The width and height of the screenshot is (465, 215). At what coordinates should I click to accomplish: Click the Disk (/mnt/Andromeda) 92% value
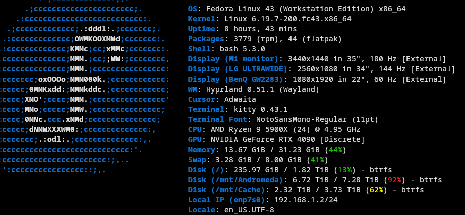click(x=394, y=180)
